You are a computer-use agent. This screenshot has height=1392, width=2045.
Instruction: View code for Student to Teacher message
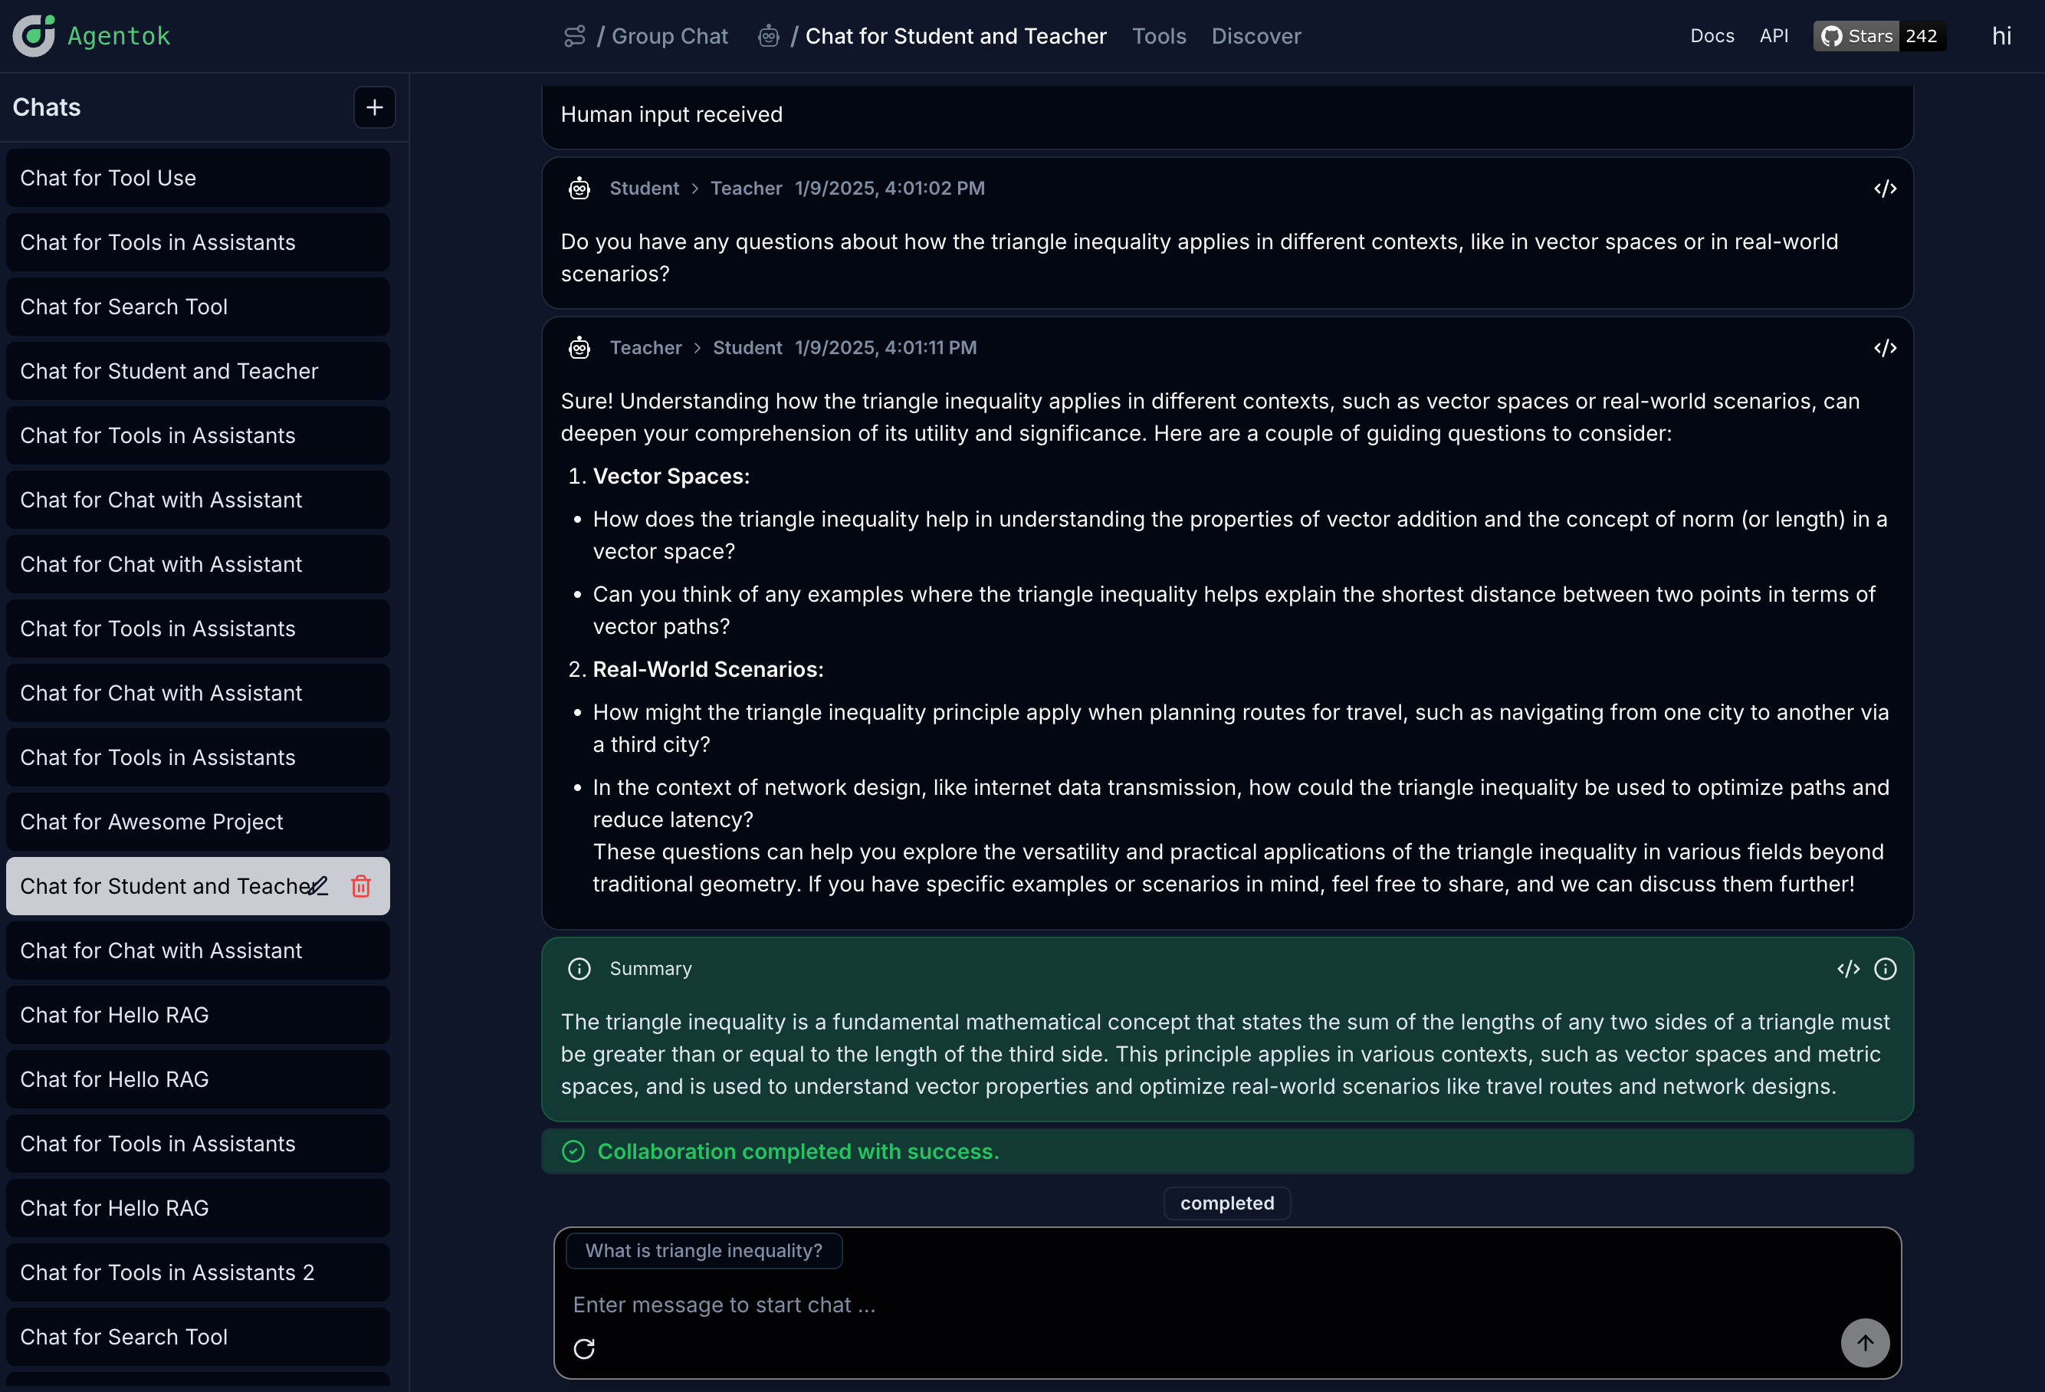[x=1885, y=189]
